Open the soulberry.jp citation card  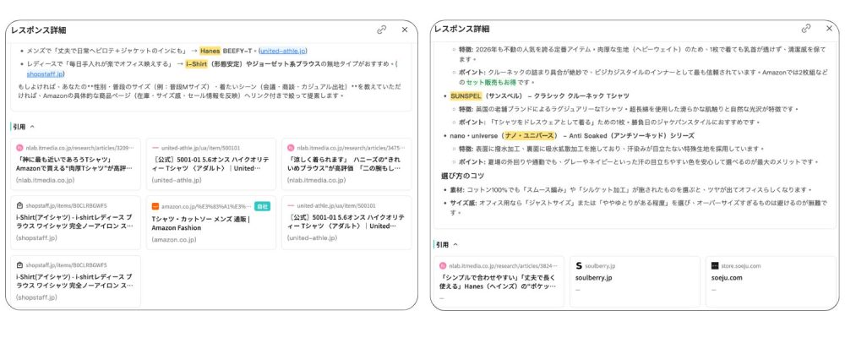(635, 281)
